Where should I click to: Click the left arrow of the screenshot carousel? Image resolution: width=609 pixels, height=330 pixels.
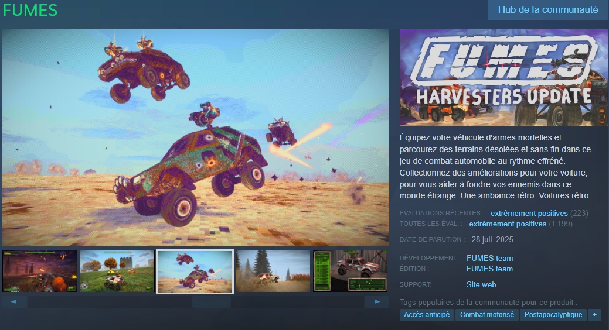[x=15, y=302]
